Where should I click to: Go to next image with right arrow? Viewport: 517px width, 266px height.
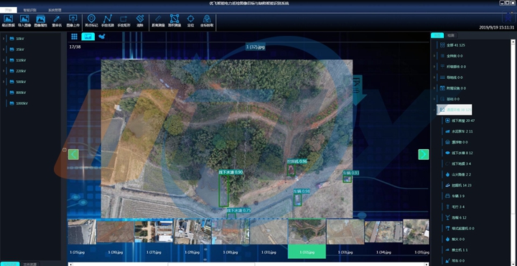[x=424, y=154]
